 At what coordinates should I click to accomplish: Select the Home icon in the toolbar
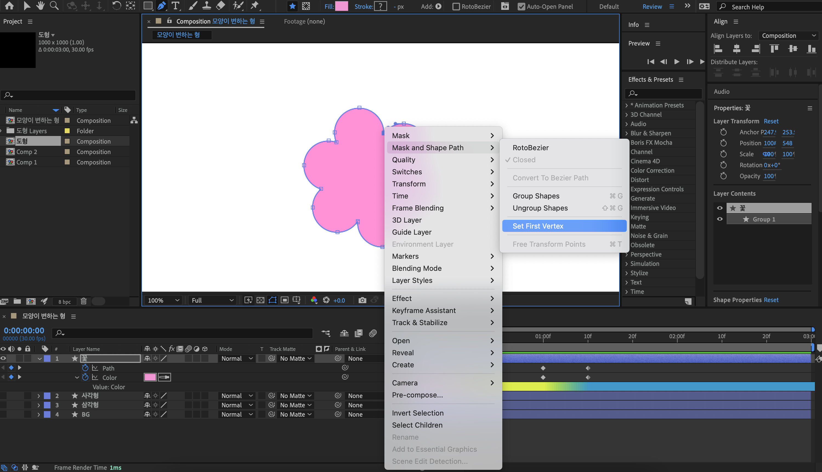9,5
